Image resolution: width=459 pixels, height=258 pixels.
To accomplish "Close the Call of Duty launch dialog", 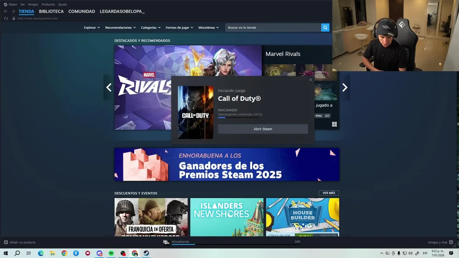I will (x=311, y=80).
